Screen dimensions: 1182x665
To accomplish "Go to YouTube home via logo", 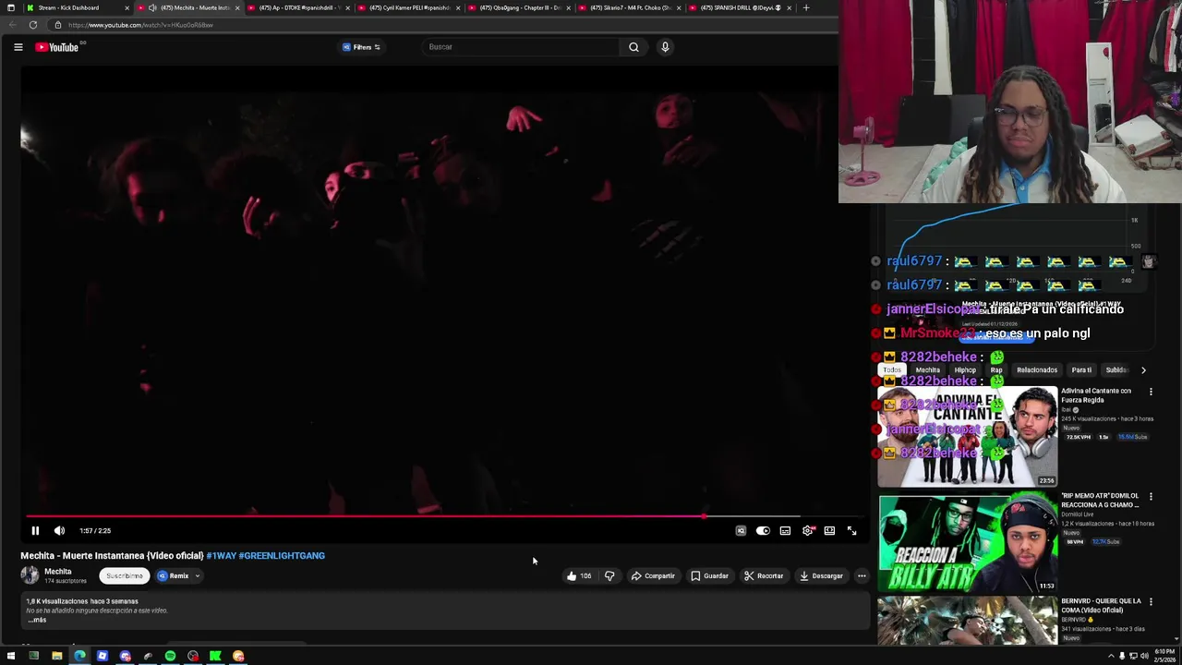I will 57,47.
